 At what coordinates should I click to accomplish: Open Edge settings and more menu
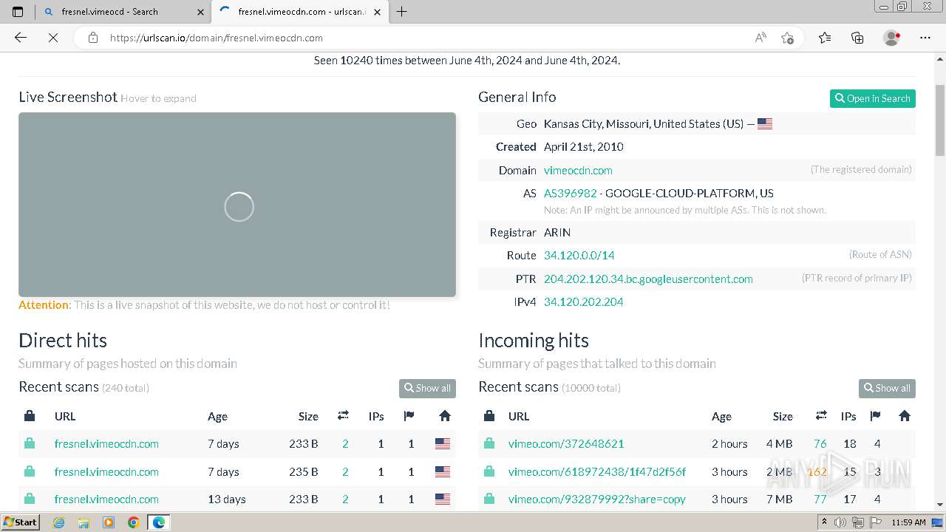(x=925, y=38)
